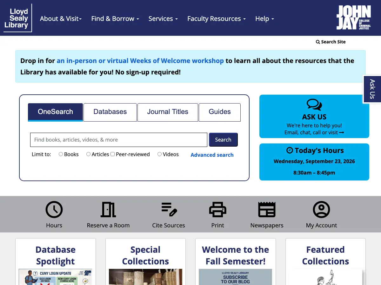The width and height of the screenshot is (381, 285).
Task: Click the door icon for Reserve a Room
Action: [x=108, y=210]
